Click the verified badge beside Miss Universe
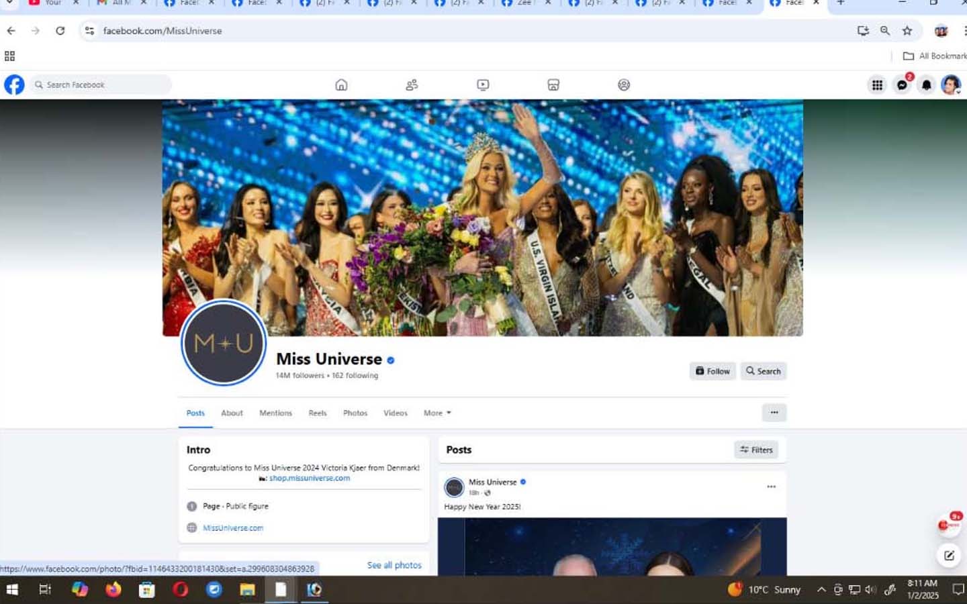This screenshot has height=604, width=967. point(391,360)
